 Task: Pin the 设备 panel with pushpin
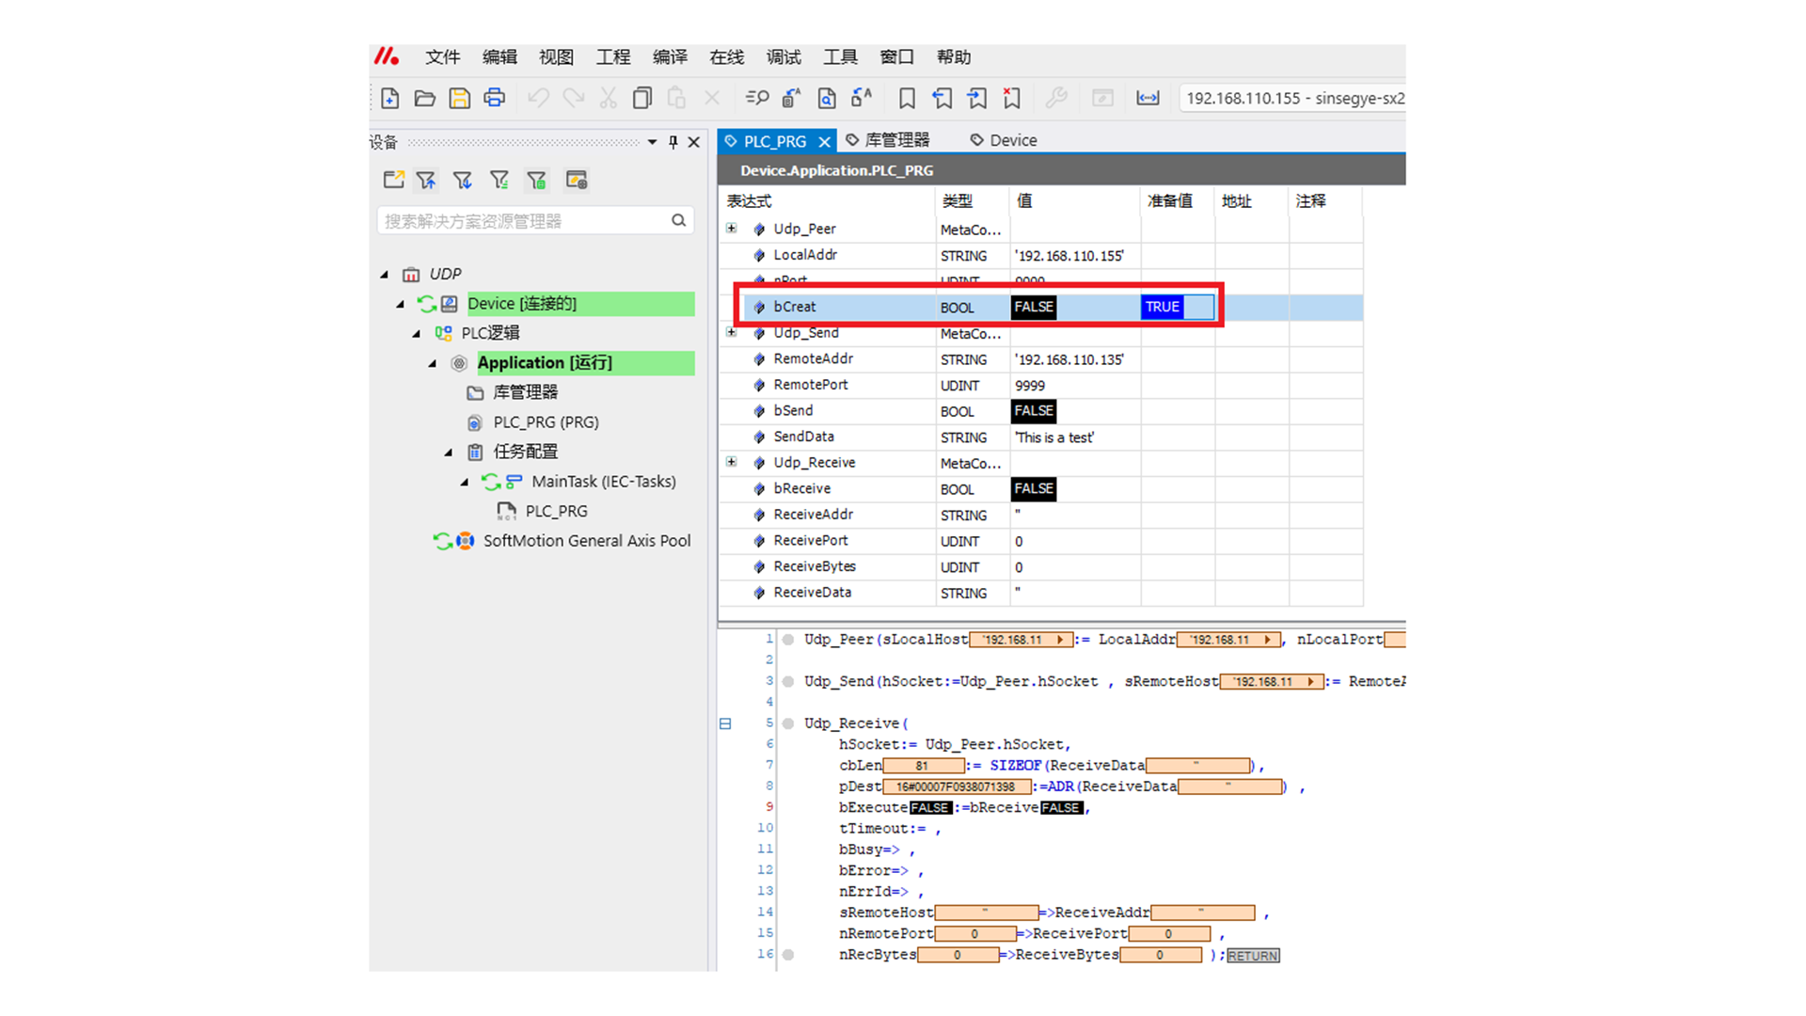click(x=673, y=142)
